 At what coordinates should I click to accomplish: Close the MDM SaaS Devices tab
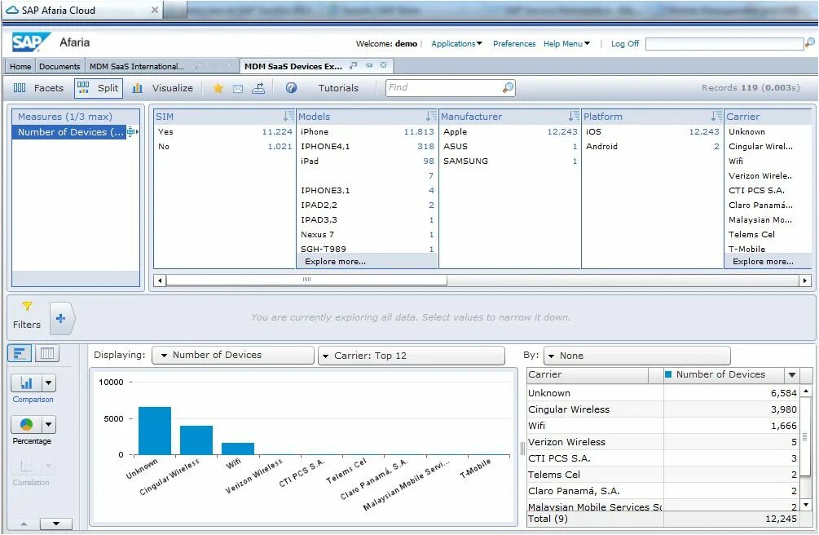pyautogui.click(x=383, y=65)
